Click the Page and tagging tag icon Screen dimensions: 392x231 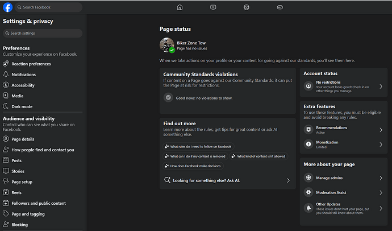click(x=6, y=214)
